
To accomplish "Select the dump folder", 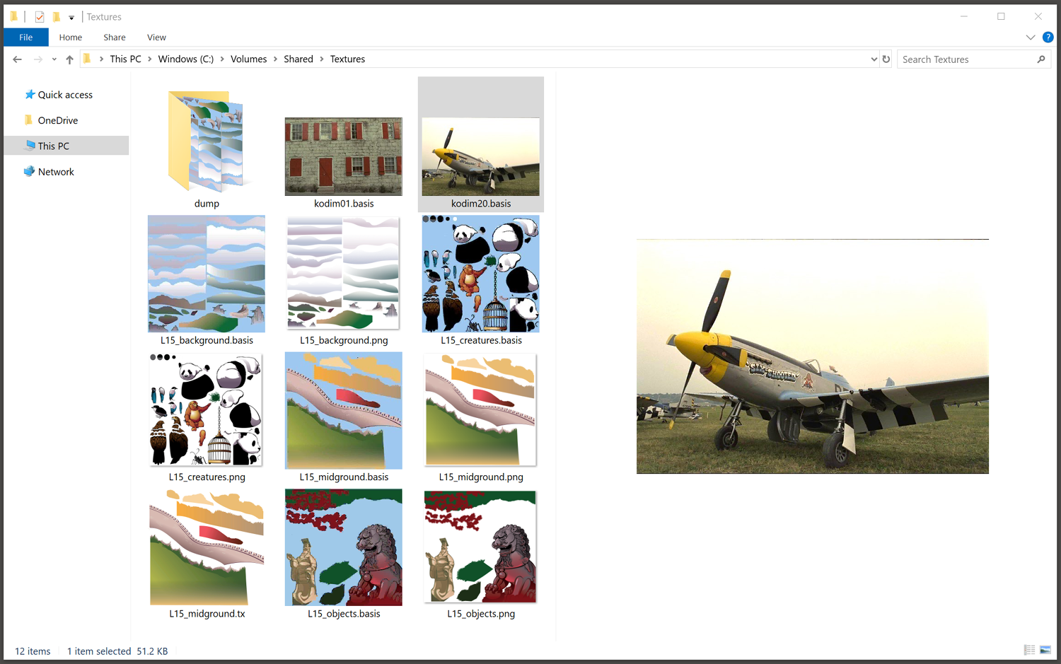I will pos(207,143).
